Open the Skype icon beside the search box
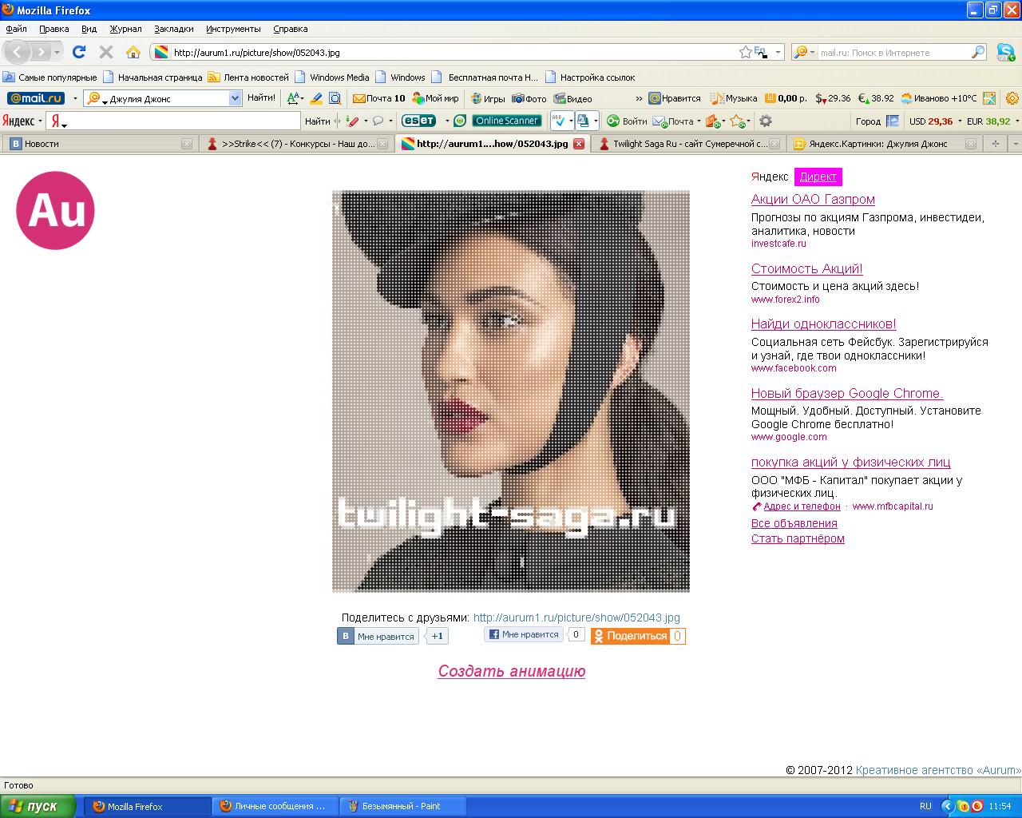 coord(1006,52)
